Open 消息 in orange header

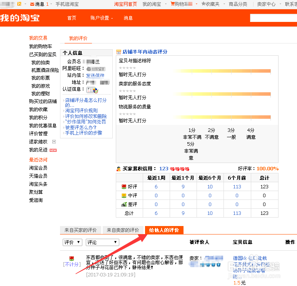coord(128,18)
